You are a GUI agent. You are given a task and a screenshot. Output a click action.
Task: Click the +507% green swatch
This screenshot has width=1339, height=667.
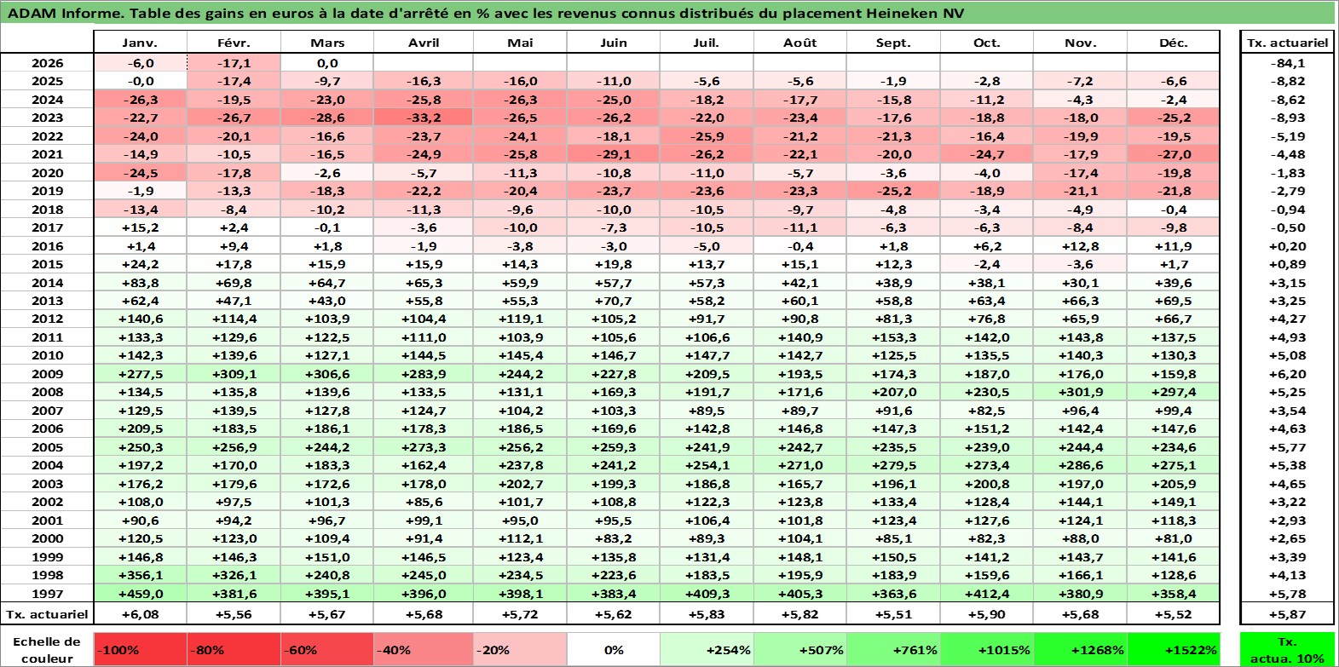(800, 650)
